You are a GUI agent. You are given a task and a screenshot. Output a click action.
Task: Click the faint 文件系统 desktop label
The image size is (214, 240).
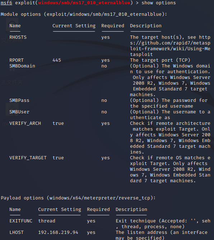pyautogui.click(x=12, y=40)
